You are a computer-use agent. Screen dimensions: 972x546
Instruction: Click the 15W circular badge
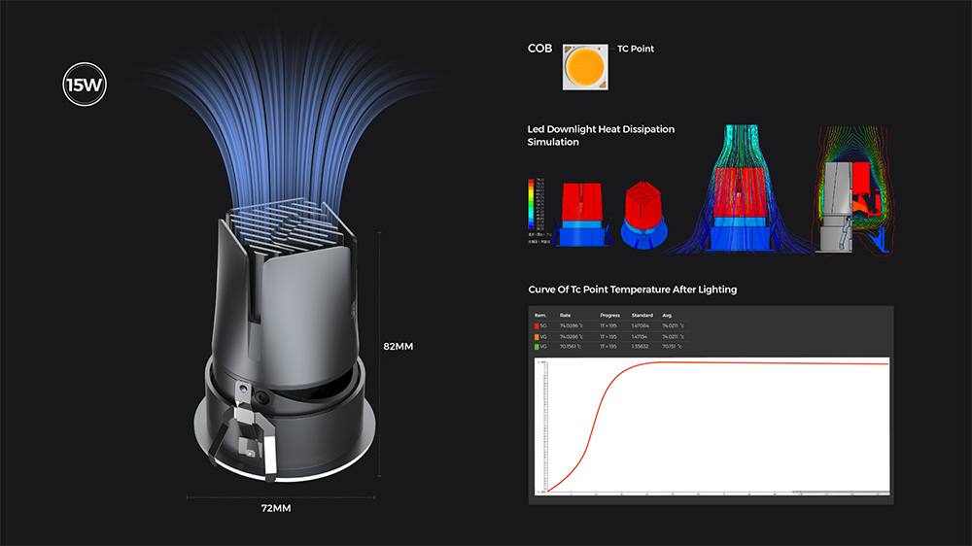[x=85, y=85]
